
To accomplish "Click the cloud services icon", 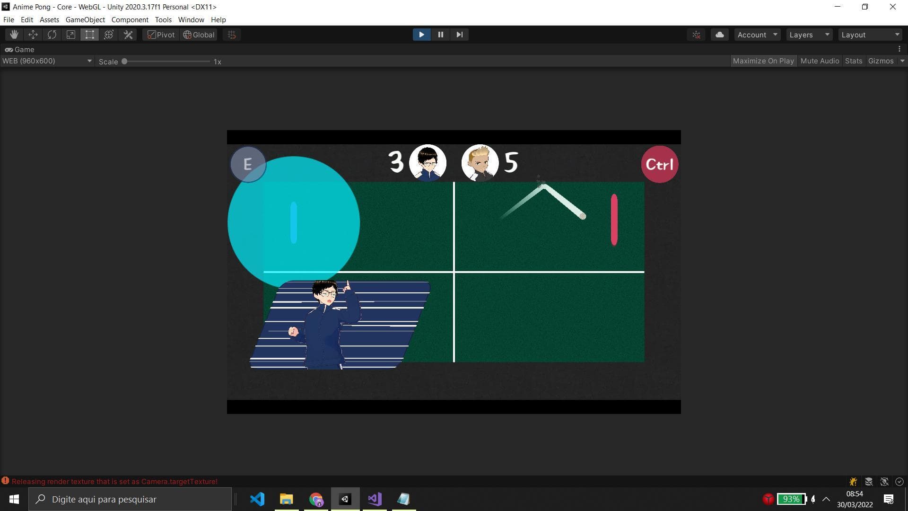I will pyautogui.click(x=719, y=35).
